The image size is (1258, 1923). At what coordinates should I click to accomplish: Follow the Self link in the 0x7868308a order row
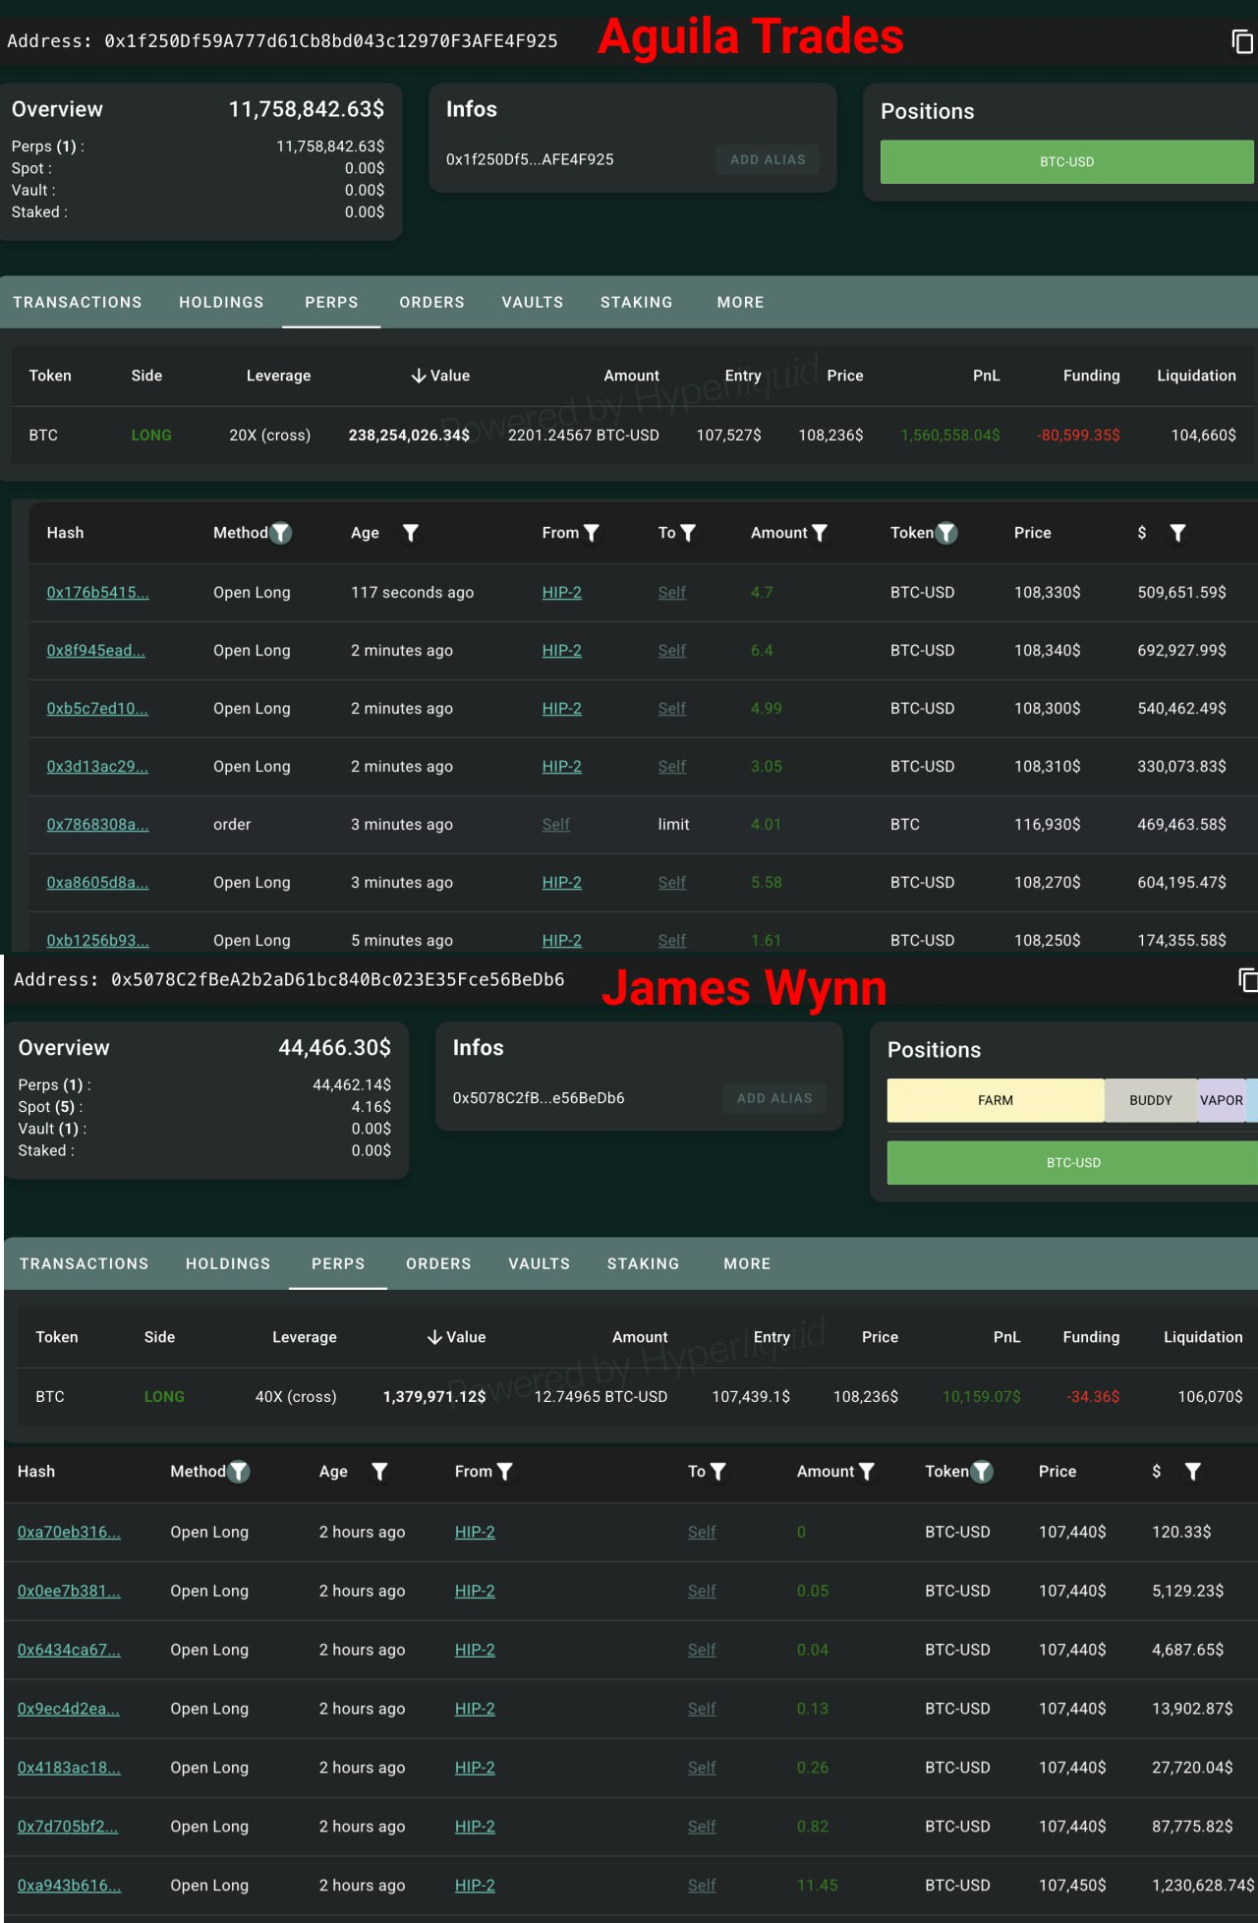tap(555, 825)
